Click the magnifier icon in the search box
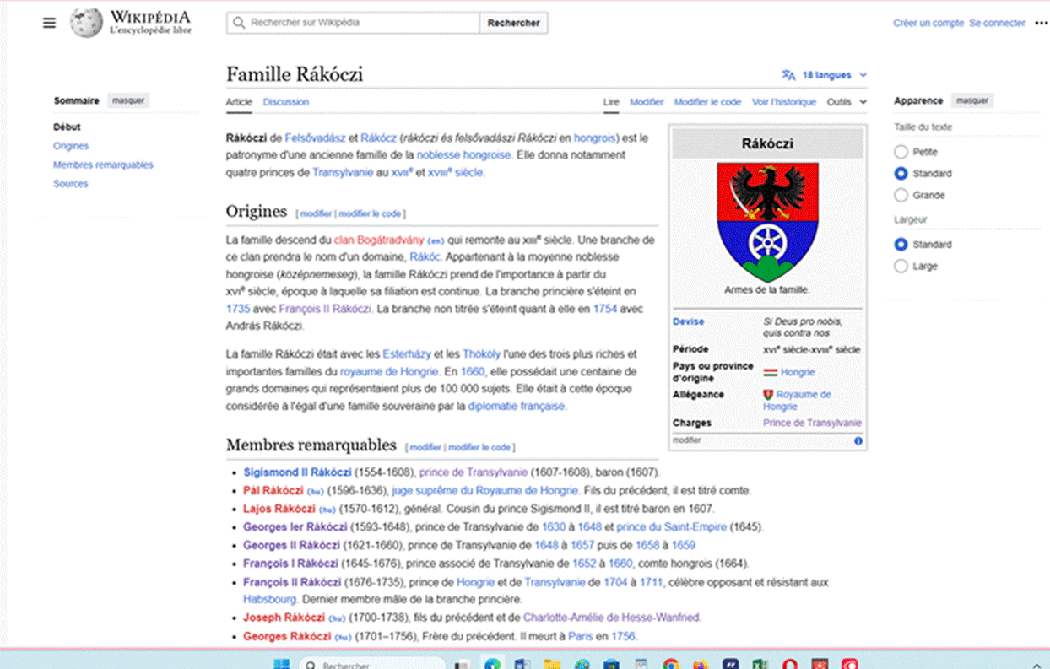1050x669 pixels. click(239, 23)
